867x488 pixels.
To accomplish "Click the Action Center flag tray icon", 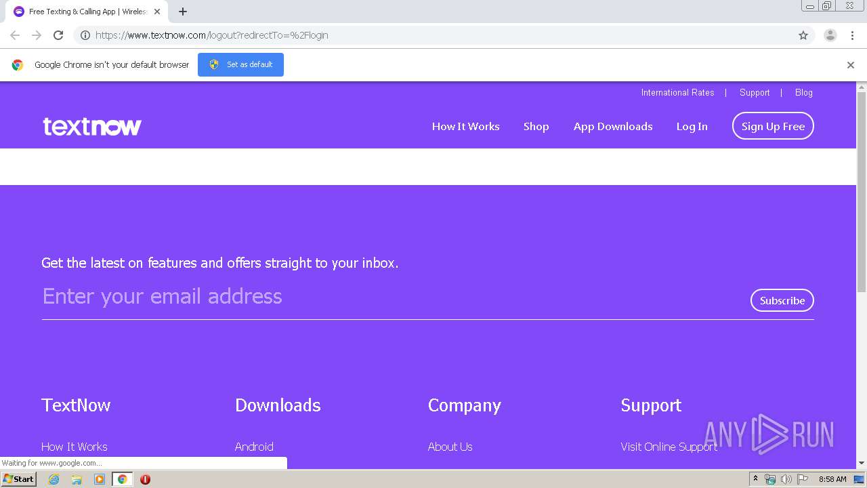I will pyautogui.click(x=803, y=479).
